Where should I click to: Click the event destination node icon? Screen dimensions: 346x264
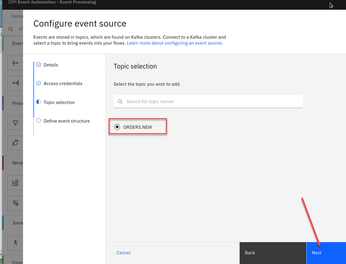coord(15,83)
